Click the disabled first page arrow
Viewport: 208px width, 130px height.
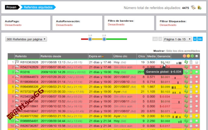pyautogui.click(x=155, y=39)
